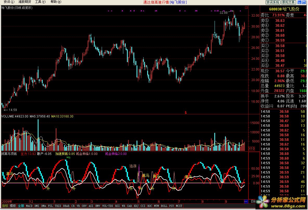The width and height of the screenshot is (308, 210).
Task: Click the 抓黑马顶底 indicator name
Action: pyautogui.click(x=9, y=154)
